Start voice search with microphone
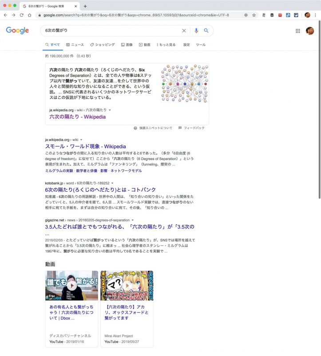321x356 pixels. [196, 30]
